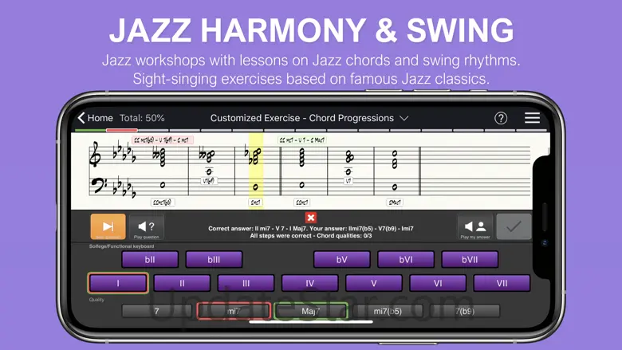Screen dimensions: 622x350
Task: Choose the 7 chord quality
Action: coord(156,311)
